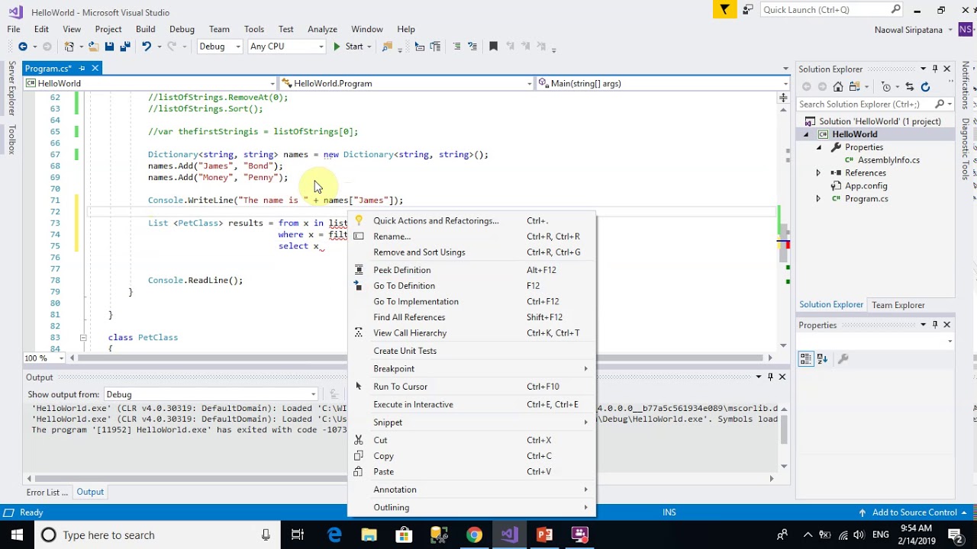This screenshot has width=977, height=549.
Task: Choose Go To Definition in context menu
Action: pyautogui.click(x=471, y=286)
